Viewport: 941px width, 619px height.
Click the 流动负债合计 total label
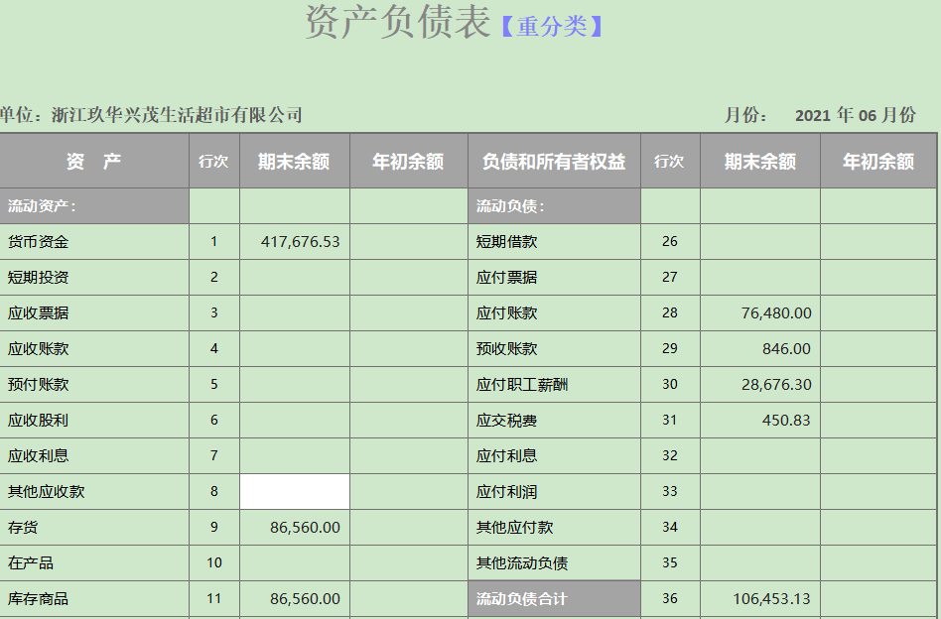521,598
